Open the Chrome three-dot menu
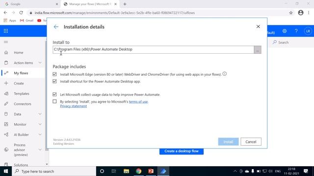The image size is (314, 176). point(309,13)
